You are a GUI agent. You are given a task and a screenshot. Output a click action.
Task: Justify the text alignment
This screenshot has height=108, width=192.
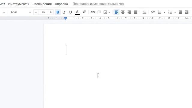[x=136, y=12]
